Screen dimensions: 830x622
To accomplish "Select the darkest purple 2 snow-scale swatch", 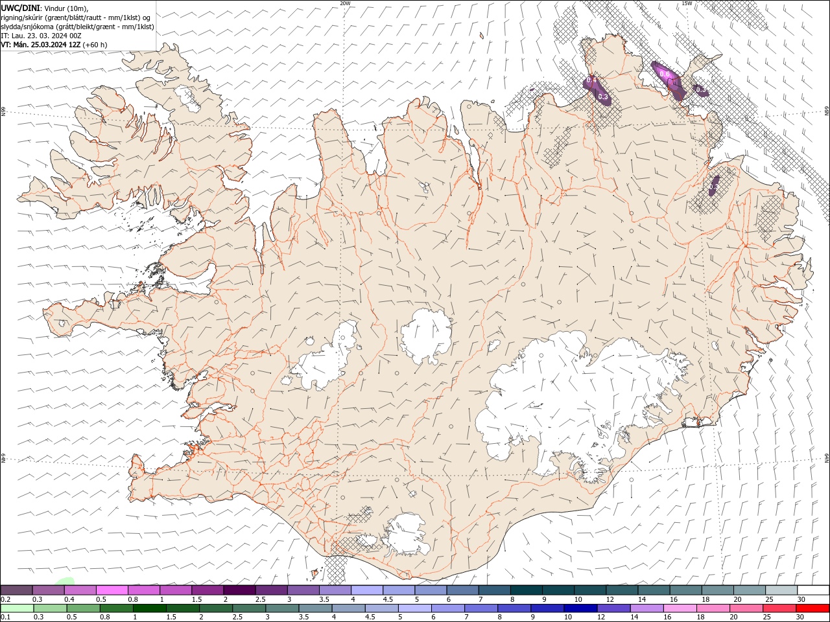I will (239, 590).
